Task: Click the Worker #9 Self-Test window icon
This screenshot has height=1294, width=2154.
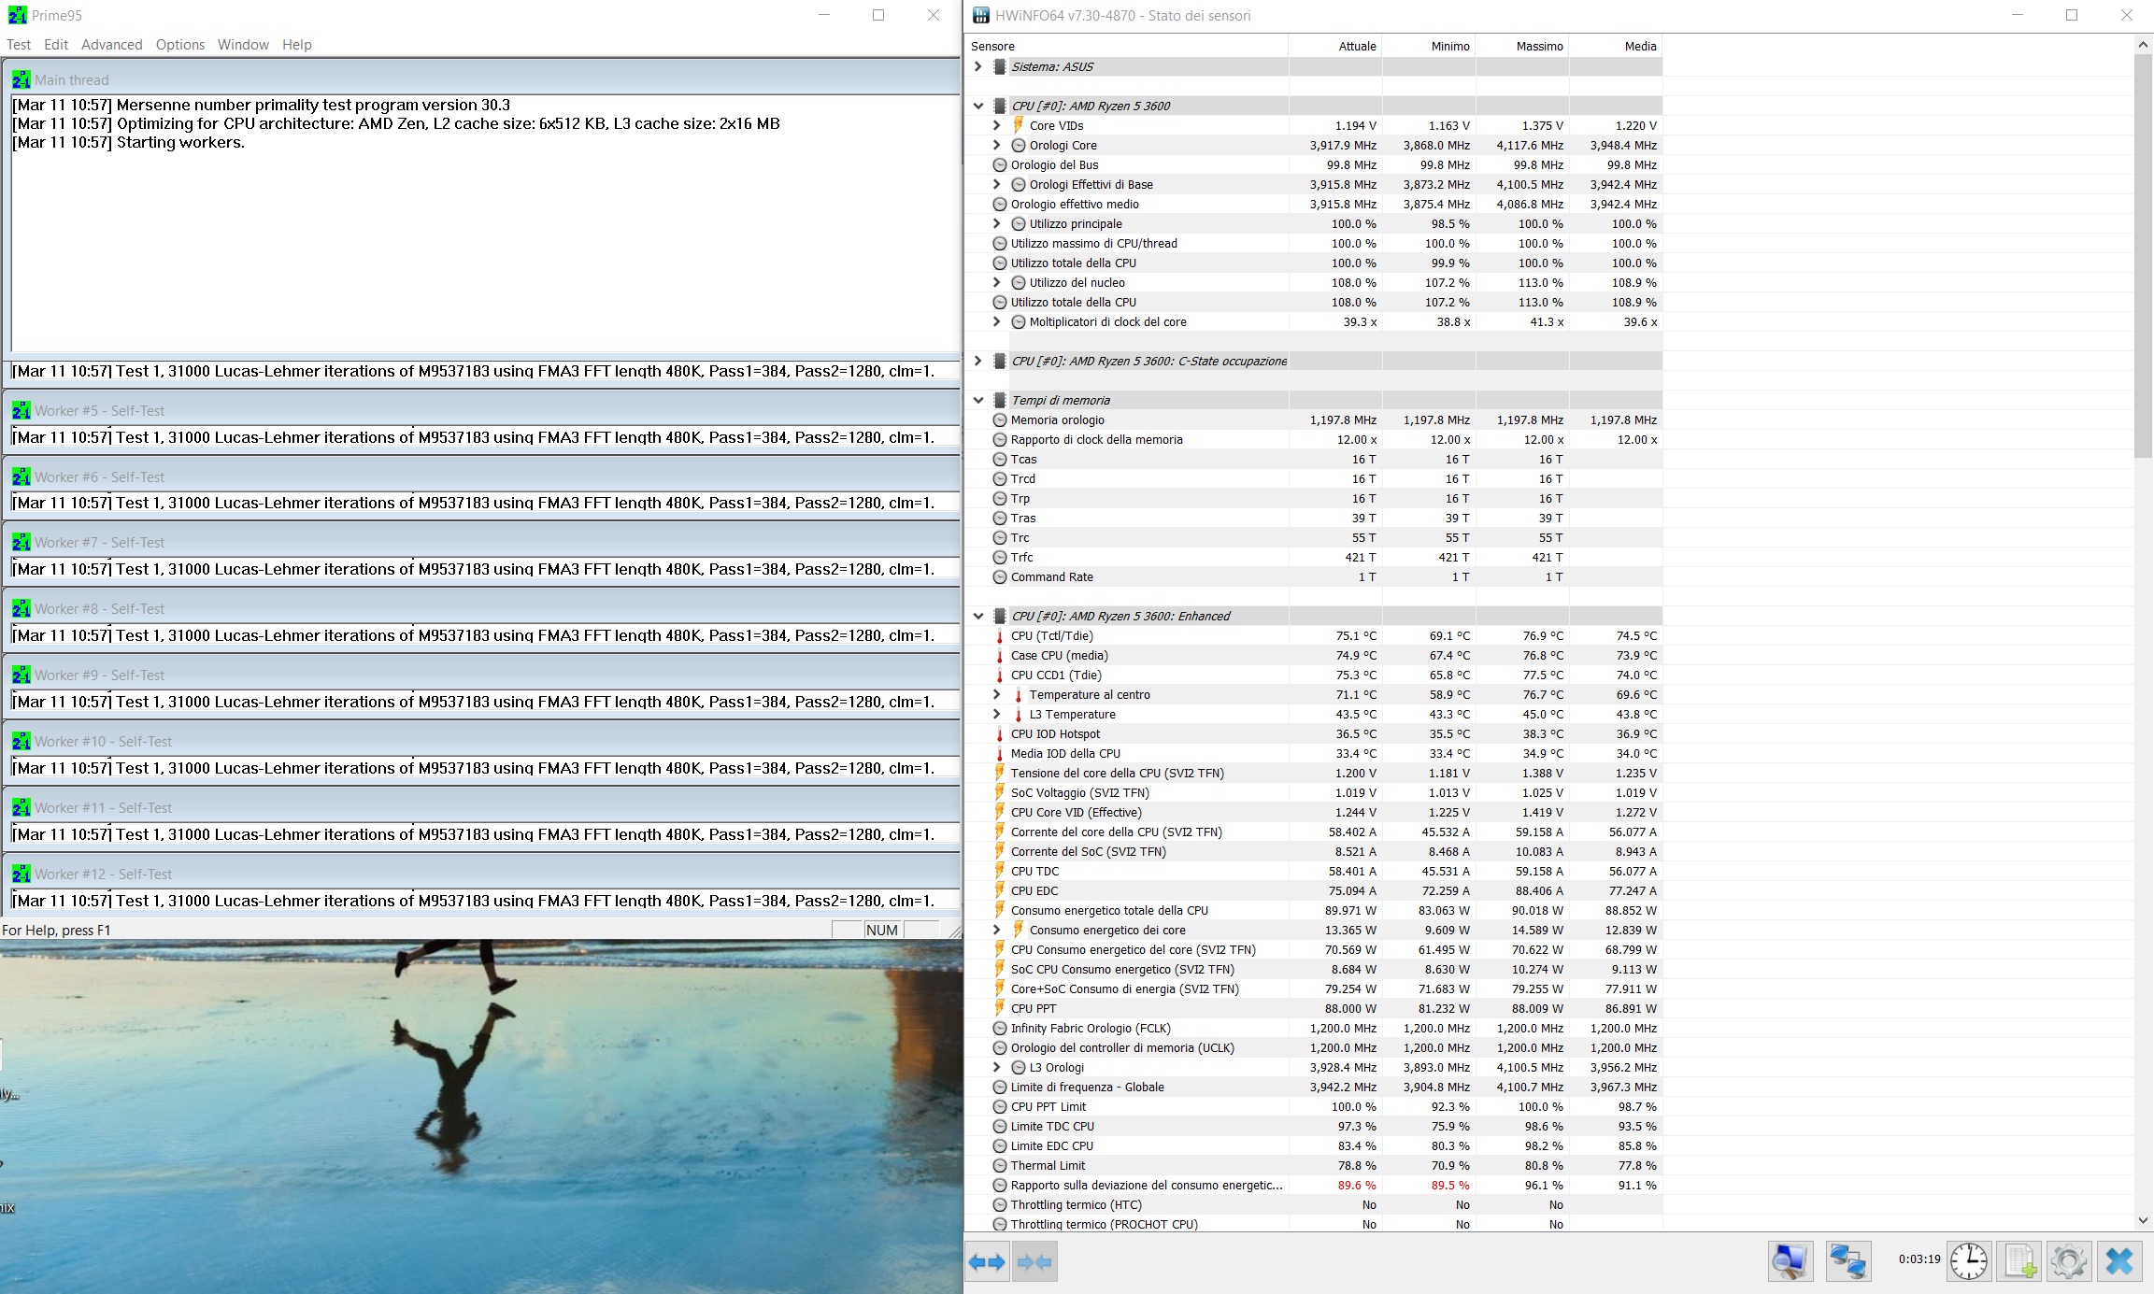Action: tap(21, 675)
